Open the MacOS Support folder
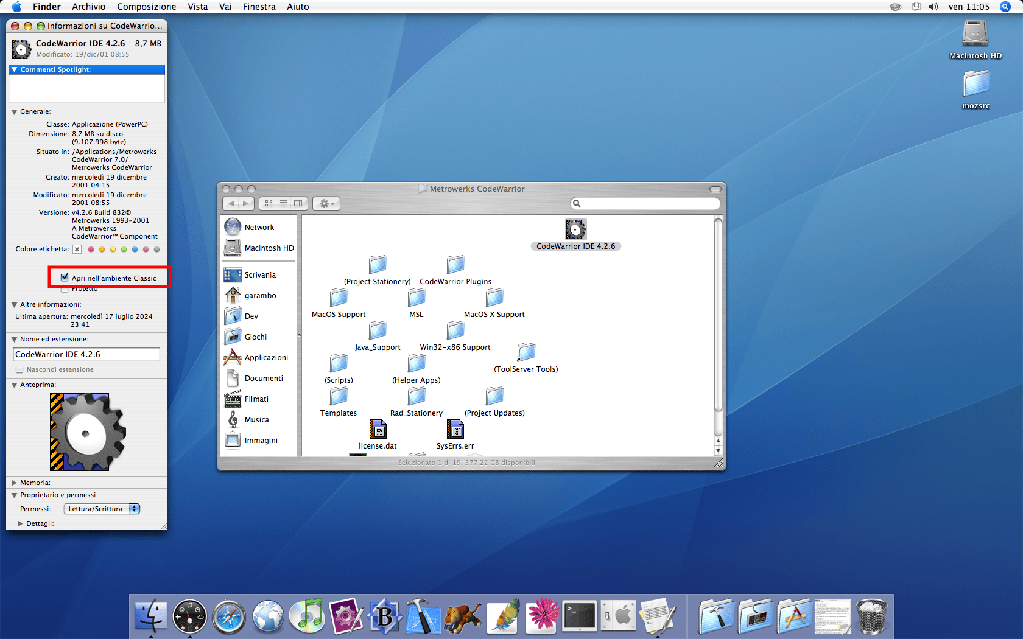The image size is (1023, 639). (x=339, y=297)
